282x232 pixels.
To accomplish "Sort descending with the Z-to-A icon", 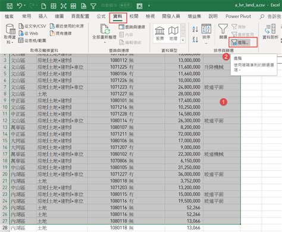I will [195, 39].
